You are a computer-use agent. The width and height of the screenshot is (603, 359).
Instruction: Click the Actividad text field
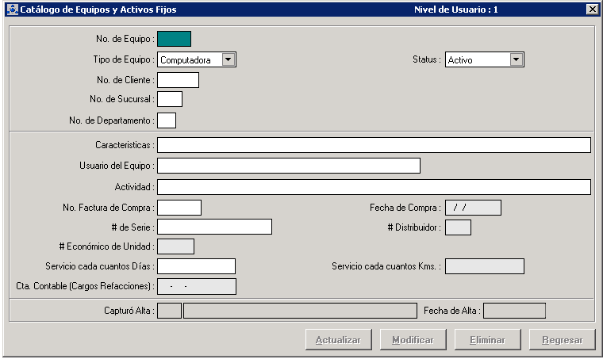coord(374,187)
